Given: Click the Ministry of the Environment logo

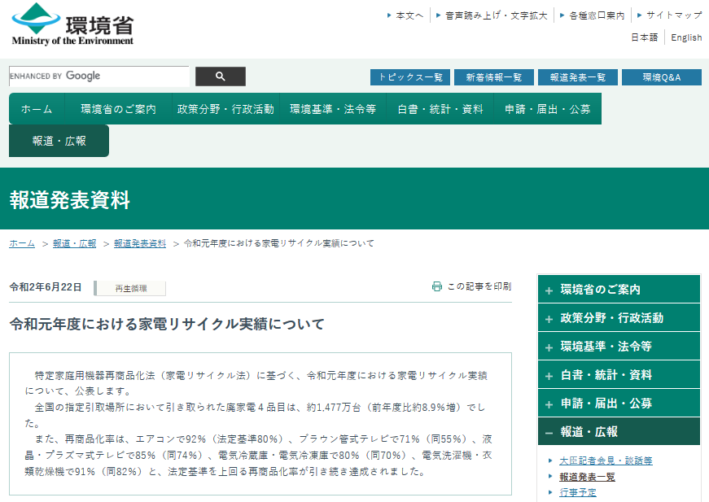Looking at the screenshot, I should (x=72, y=24).
